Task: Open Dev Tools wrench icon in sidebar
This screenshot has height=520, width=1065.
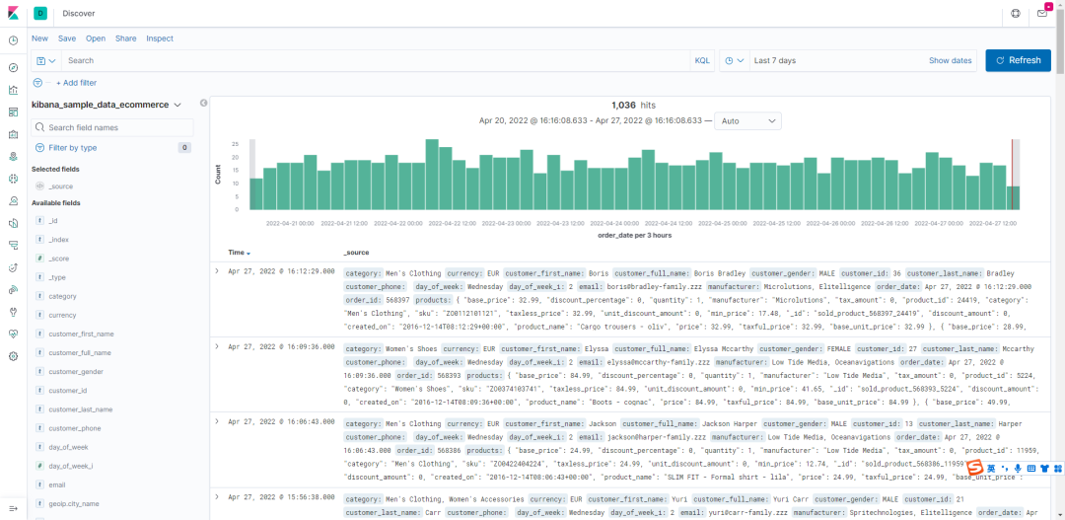Action: click(x=13, y=312)
